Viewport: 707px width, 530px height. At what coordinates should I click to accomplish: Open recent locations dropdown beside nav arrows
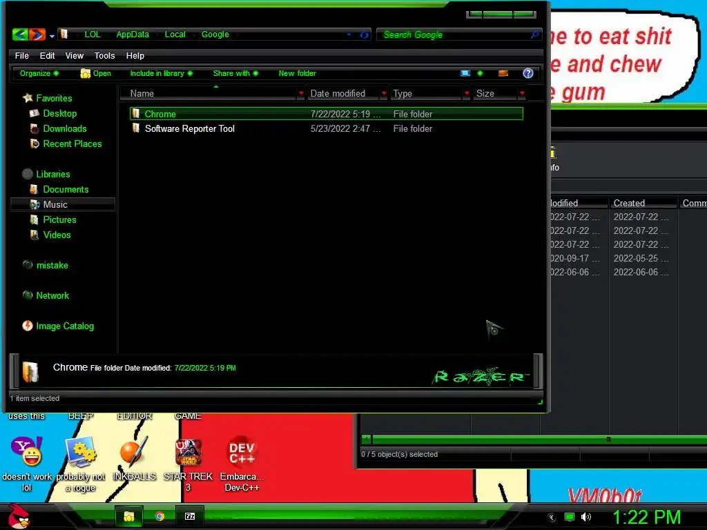coord(52,36)
